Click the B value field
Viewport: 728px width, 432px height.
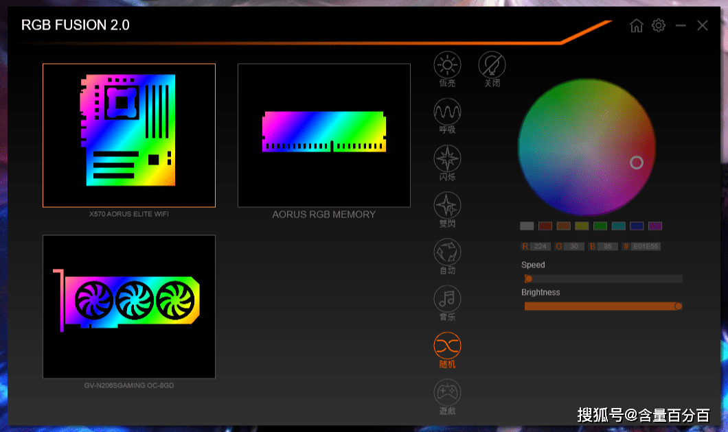point(608,246)
